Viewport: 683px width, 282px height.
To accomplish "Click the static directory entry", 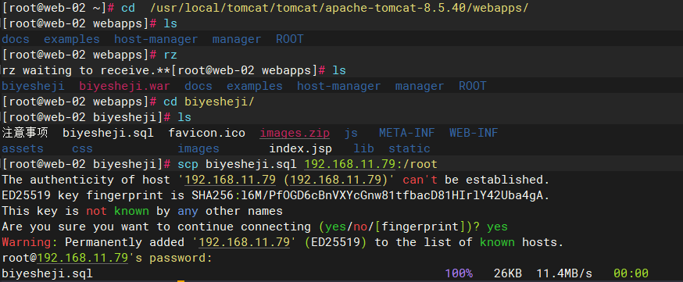I will tap(409, 149).
